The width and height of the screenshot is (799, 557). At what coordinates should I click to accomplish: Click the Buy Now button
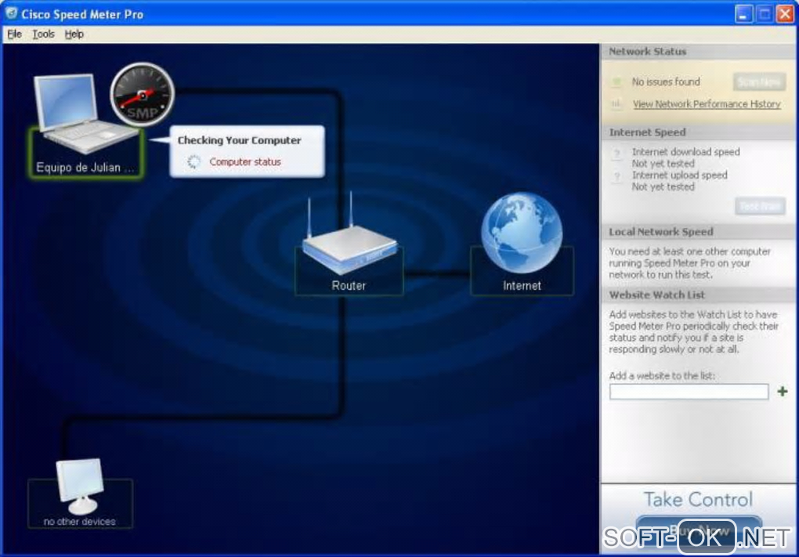point(699,530)
